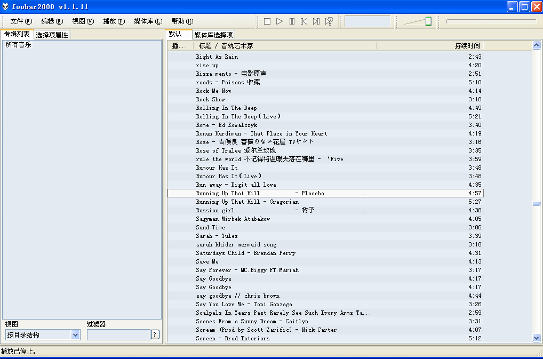This screenshot has height=359, width=543.
Task: Switch to the 专辑列表 tab
Action: 17,34
